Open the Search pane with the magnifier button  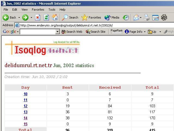click(70, 17)
